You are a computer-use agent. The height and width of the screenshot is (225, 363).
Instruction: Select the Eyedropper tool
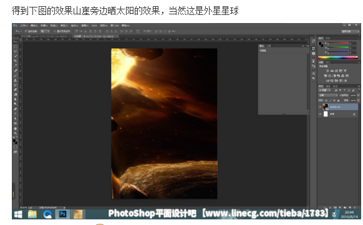[16, 65]
